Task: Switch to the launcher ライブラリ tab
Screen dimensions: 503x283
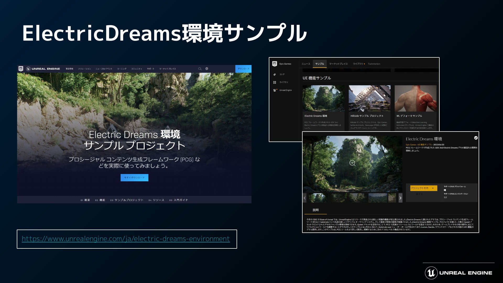Action: pos(358,64)
